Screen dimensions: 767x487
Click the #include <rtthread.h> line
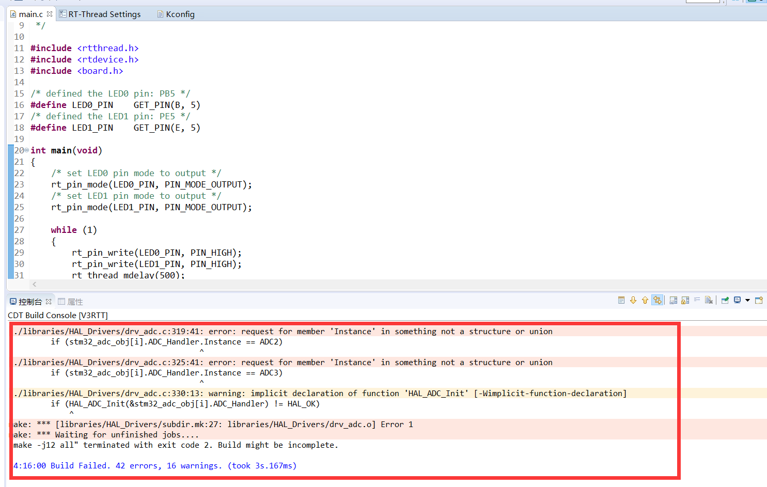point(85,48)
